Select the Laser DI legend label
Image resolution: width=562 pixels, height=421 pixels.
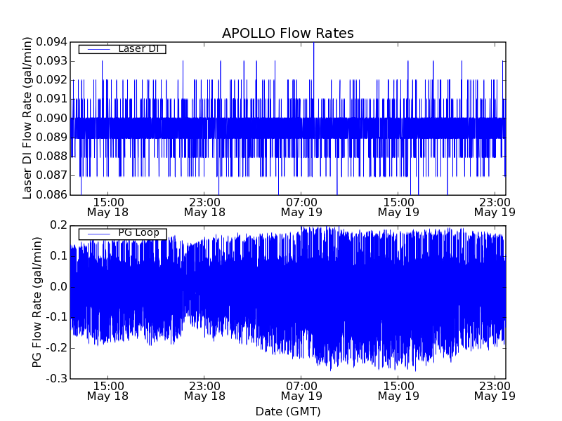pos(138,48)
